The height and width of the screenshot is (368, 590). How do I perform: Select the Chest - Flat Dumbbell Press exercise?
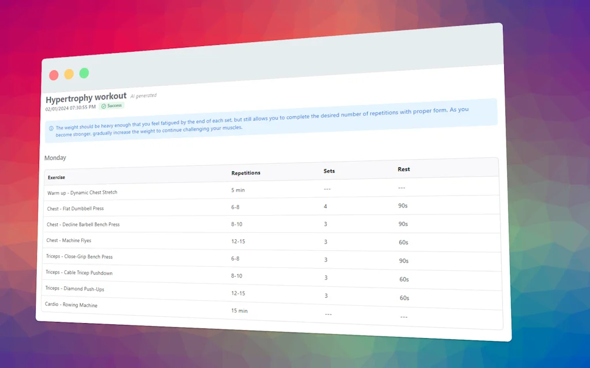point(75,208)
